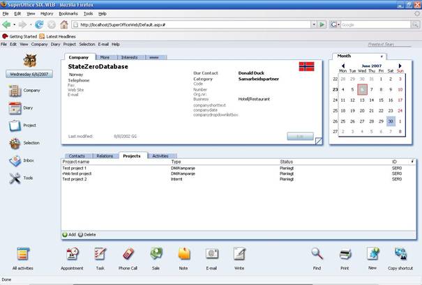Click Delete below the projects list
Viewport: 422px width, 285px height.
(87, 235)
